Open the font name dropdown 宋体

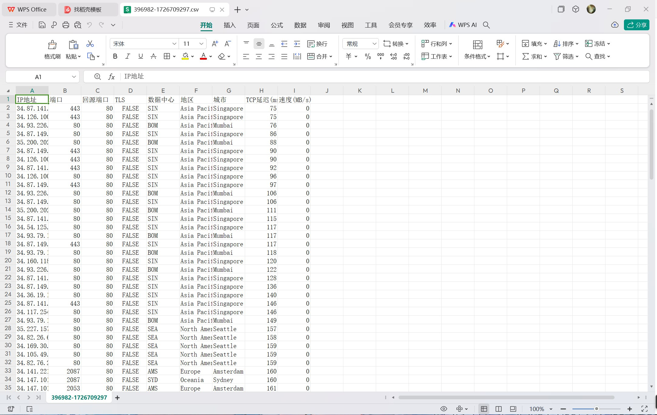[174, 44]
